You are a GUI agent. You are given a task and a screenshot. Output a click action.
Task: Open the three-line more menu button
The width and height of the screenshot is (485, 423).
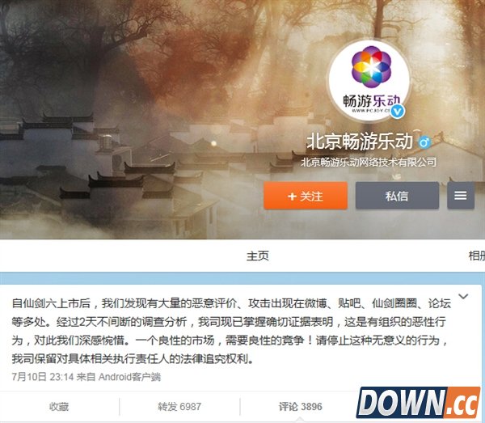click(x=461, y=196)
